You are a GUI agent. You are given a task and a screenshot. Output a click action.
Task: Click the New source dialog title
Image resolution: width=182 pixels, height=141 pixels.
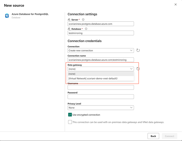point(14,5)
